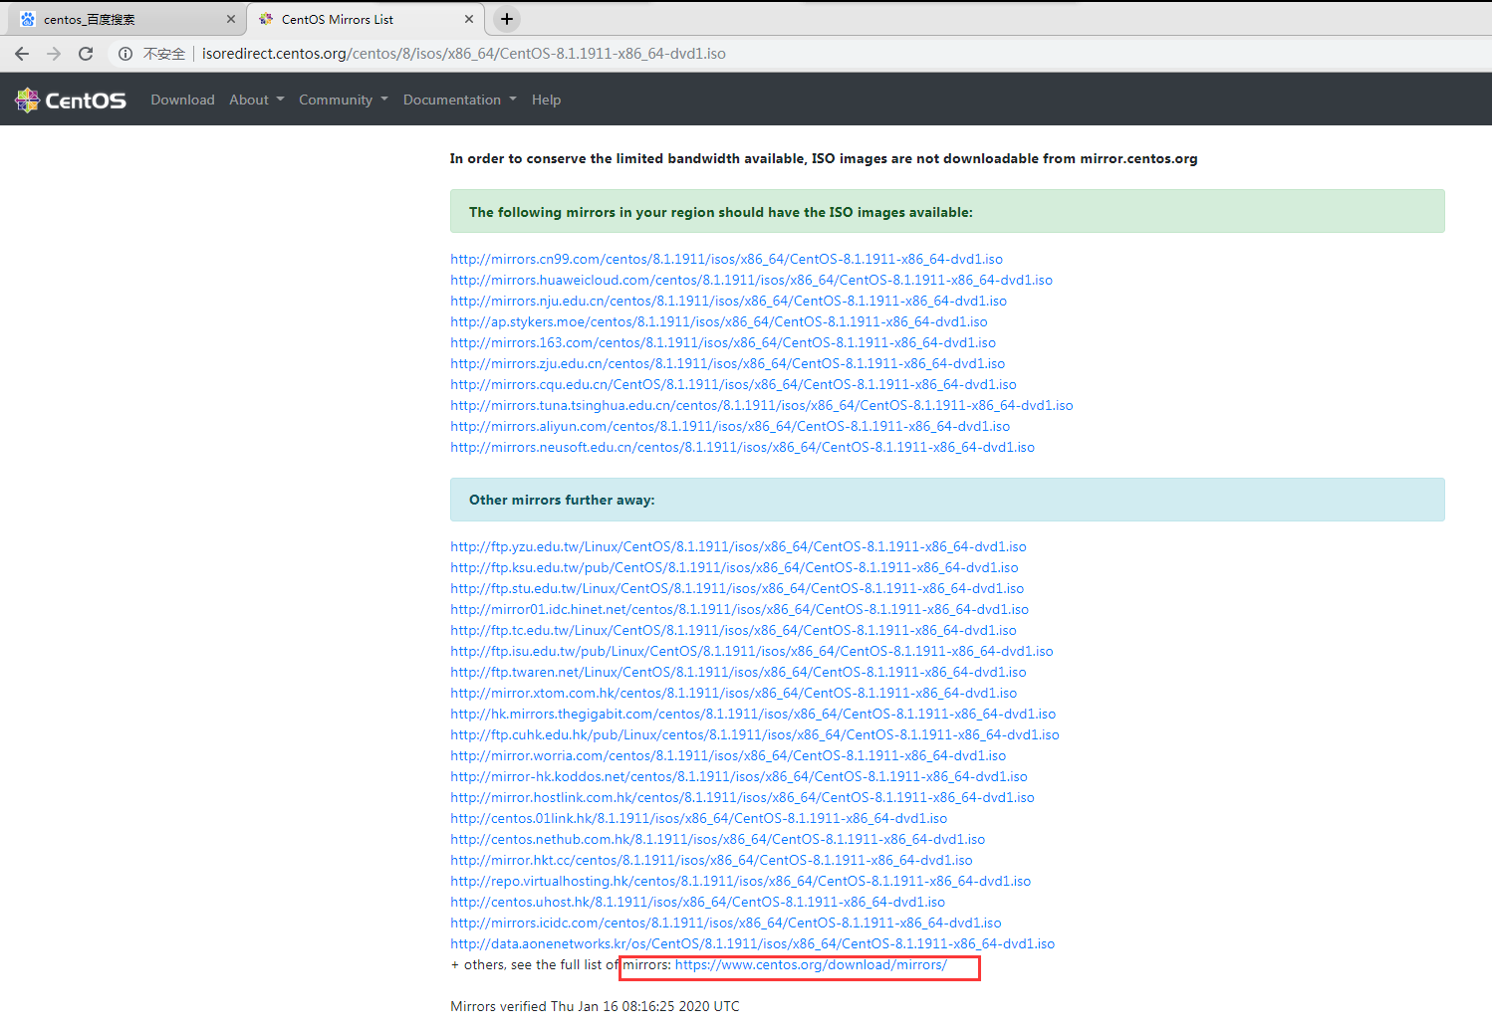Screen dimensions: 1492x1029
Task: Open the data.aonenetworks.kr ISO link
Action: click(752, 943)
